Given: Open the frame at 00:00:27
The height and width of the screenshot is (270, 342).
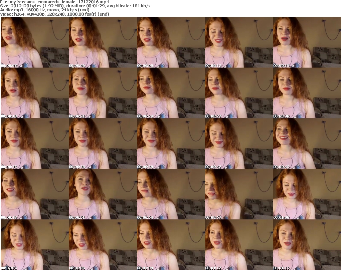Looking at the screenshot, I should click(239, 93).
